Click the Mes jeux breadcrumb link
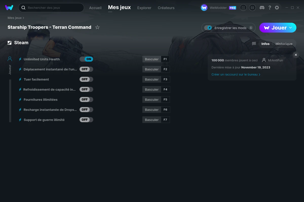Screen dimensions: 304x202 [x=14, y=18]
